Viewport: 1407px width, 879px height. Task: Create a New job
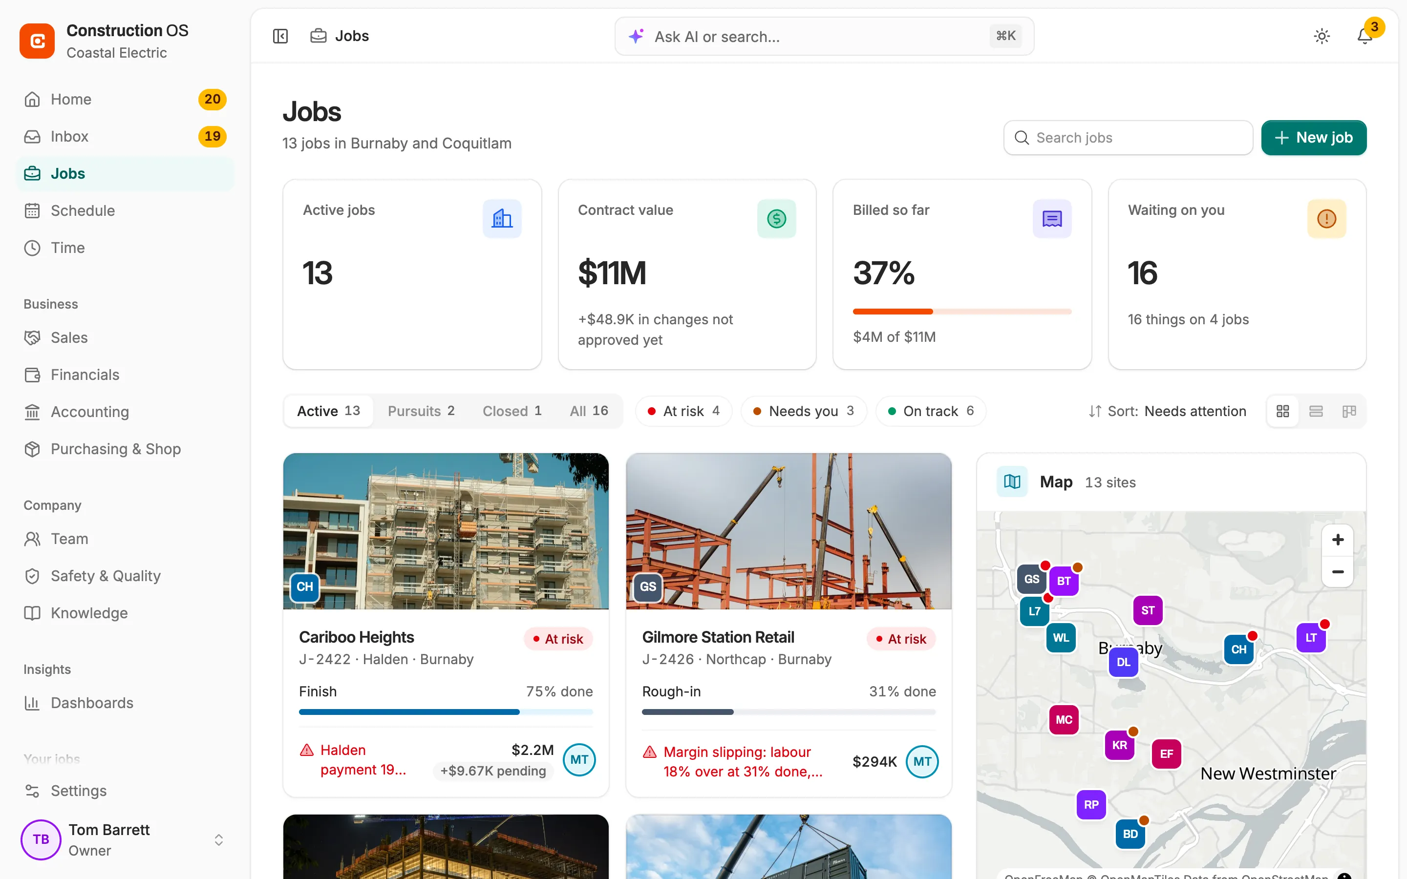1313,138
